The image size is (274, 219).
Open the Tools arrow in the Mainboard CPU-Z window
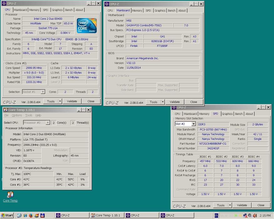click(163, 102)
